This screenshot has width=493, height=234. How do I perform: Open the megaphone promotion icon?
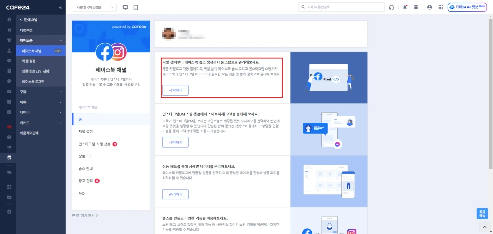click(9, 147)
